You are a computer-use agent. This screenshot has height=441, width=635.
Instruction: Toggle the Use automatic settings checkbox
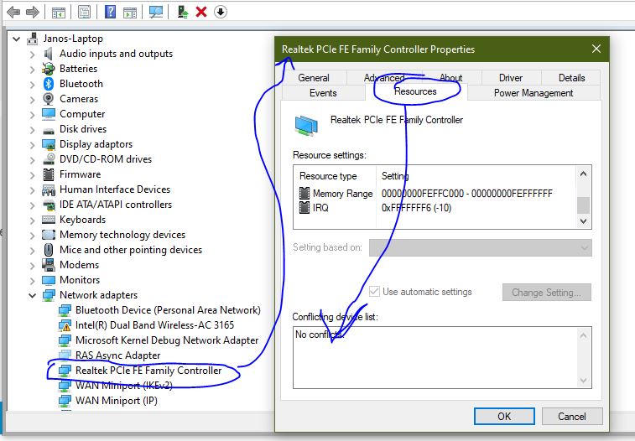[374, 291]
